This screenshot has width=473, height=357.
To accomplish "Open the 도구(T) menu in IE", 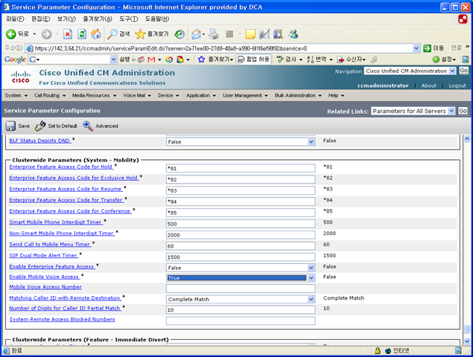I will pos(129,19).
